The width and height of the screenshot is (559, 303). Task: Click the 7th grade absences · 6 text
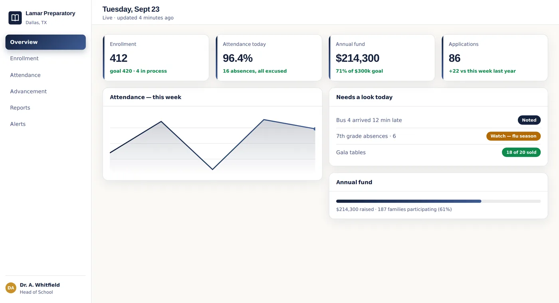tap(366, 136)
